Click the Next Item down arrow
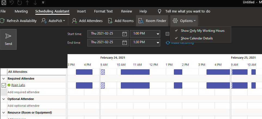The height and width of the screenshot is (119, 262). (x=35, y=2)
